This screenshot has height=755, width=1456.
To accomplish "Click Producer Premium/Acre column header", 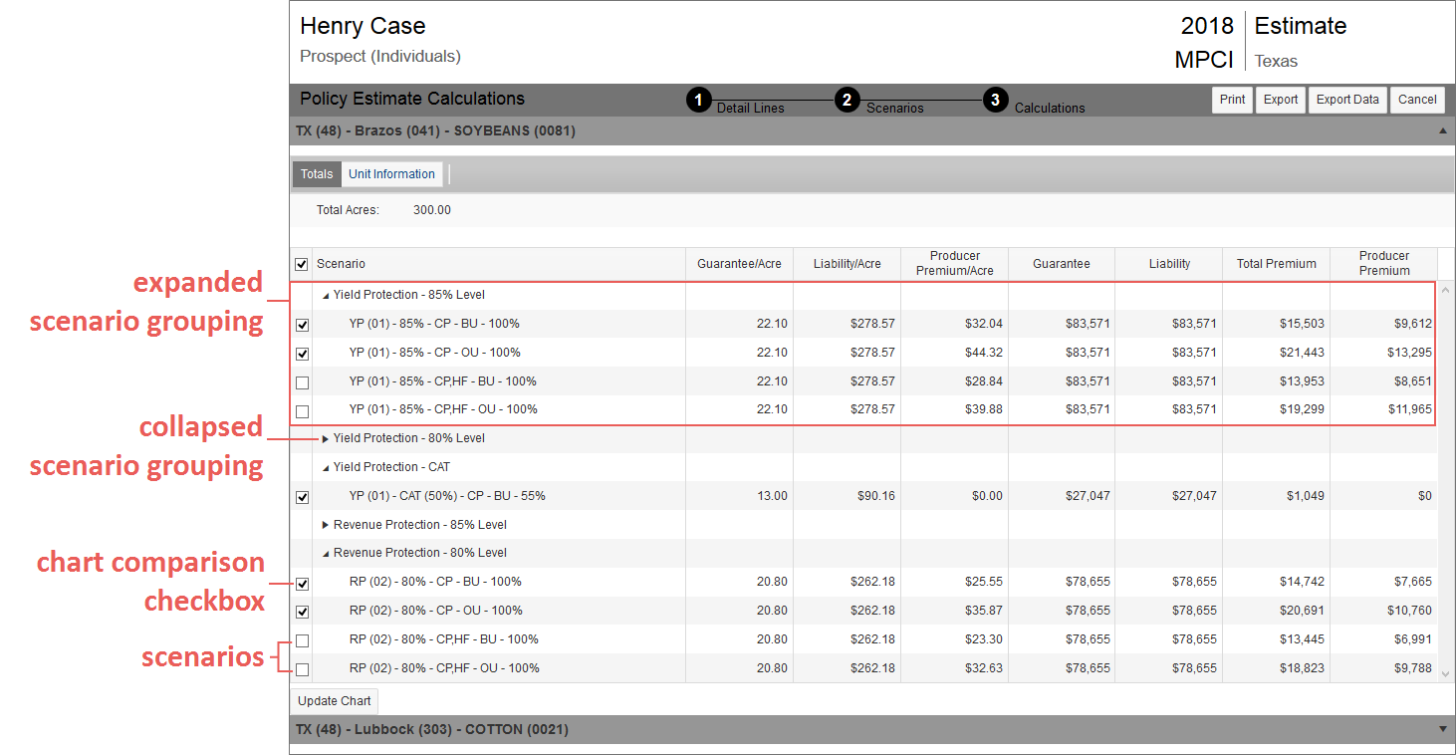I will click(x=954, y=264).
